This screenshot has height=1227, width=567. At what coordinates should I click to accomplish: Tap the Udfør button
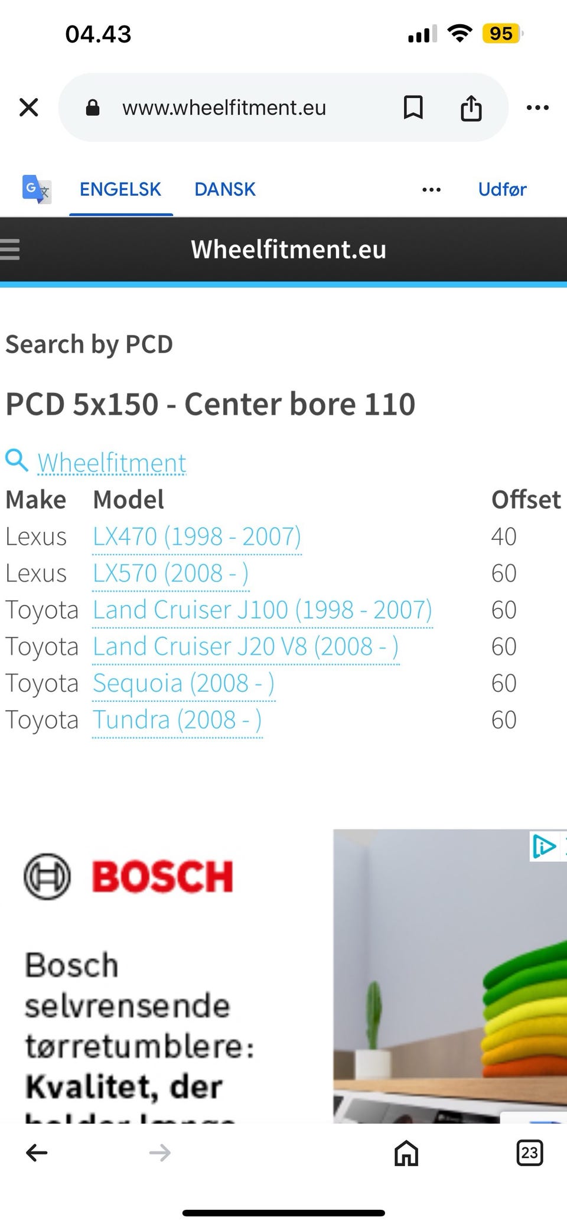click(502, 189)
